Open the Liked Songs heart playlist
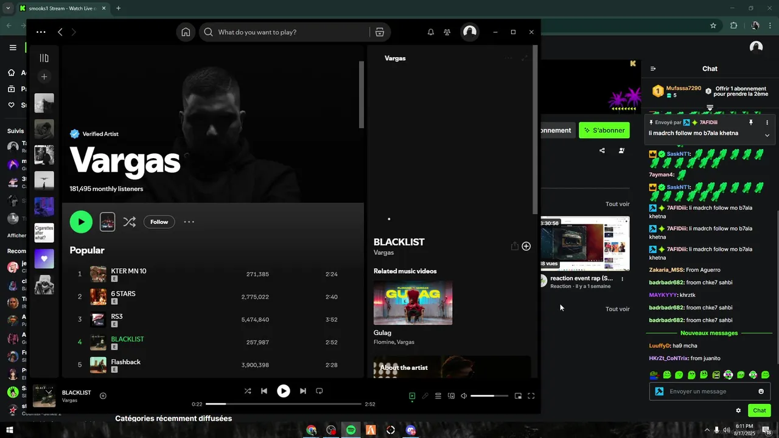Viewport: 779px width, 438px height. pos(44,259)
